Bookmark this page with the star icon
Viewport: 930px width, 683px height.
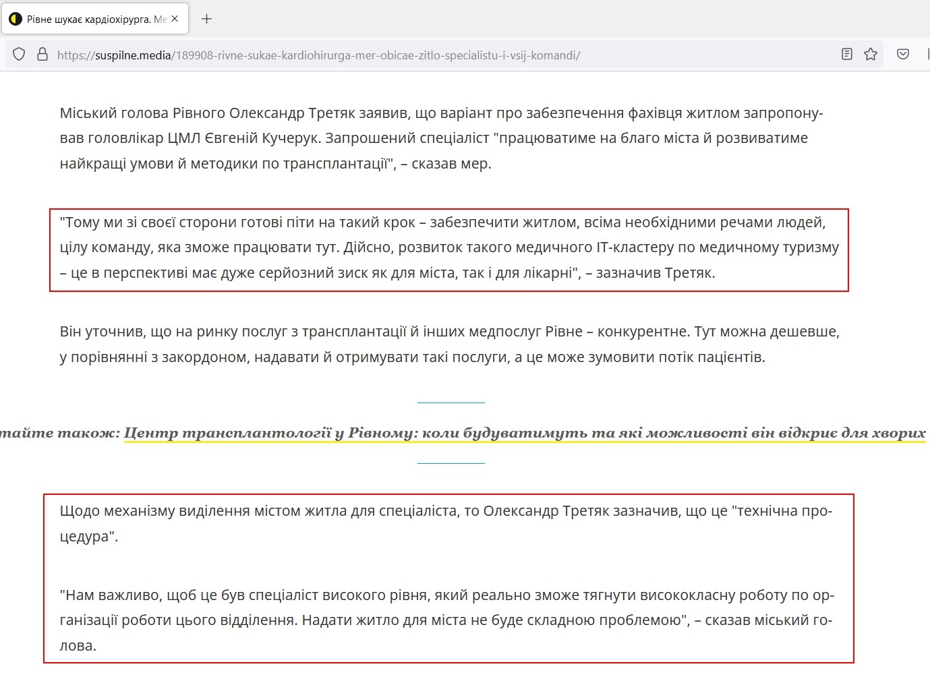pos(871,55)
